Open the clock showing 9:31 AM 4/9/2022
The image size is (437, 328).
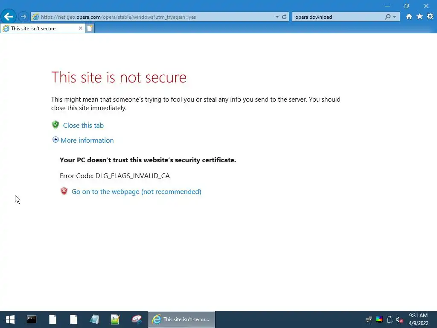pos(418,319)
